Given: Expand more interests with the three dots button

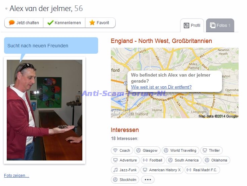Looking at the screenshot, I should (148, 180).
